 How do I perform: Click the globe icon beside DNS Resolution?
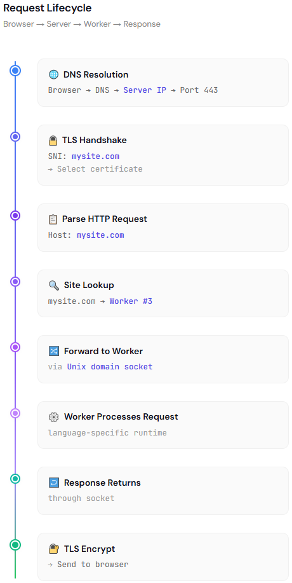click(54, 75)
